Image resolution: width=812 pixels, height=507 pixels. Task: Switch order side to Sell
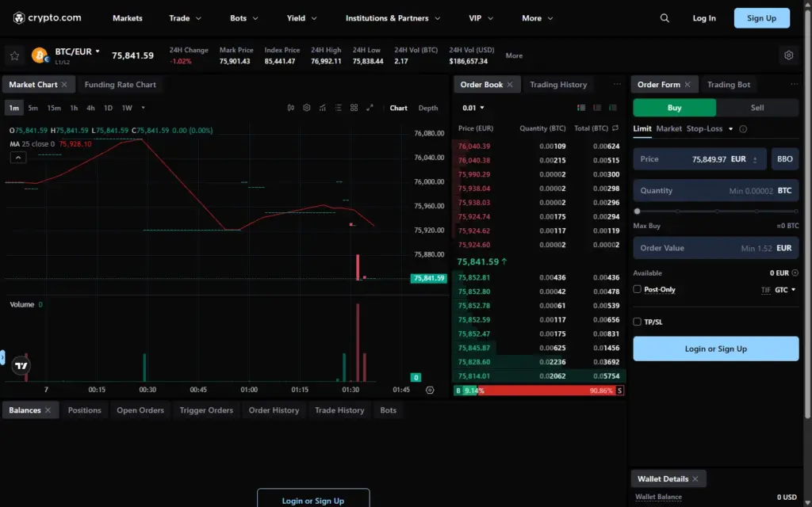point(757,108)
